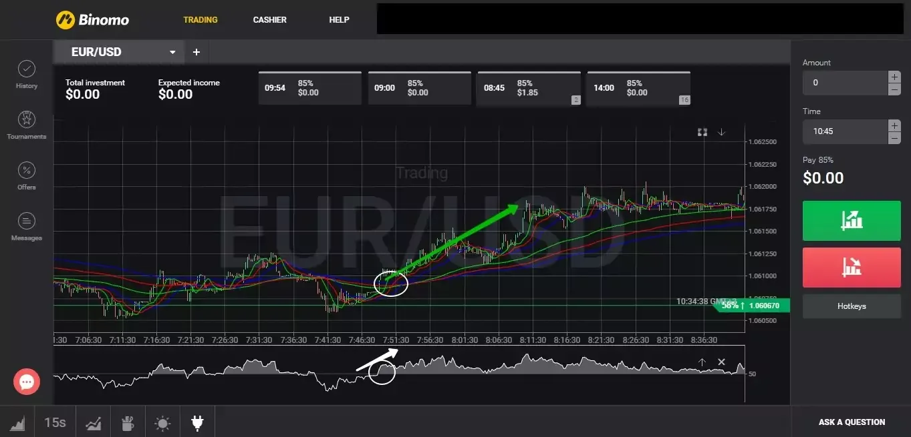911x437 pixels.
Task: Click the current price tag 1.060670
Action: point(751,306)
